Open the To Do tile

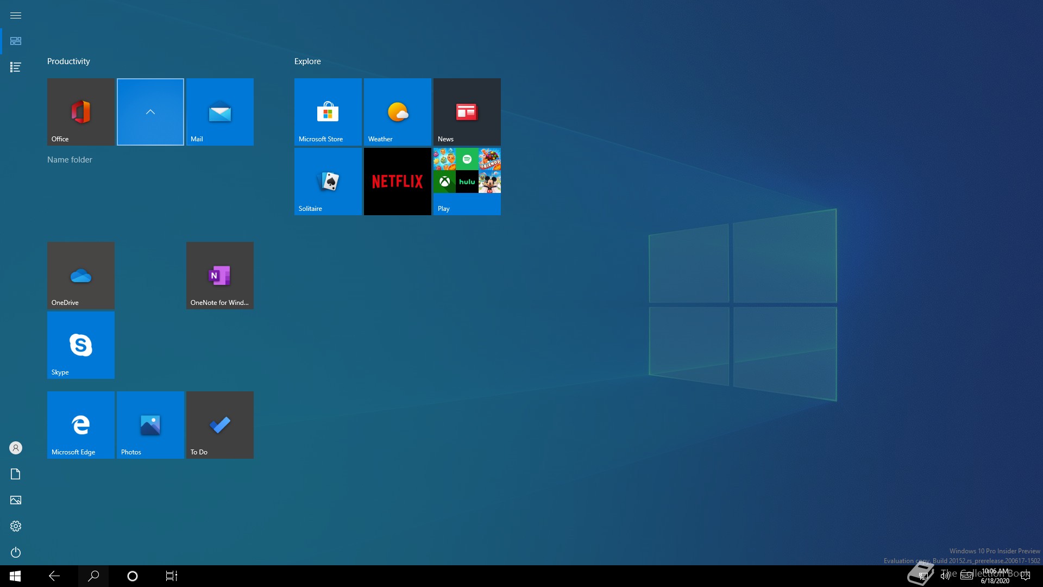(x=220, y=425)
